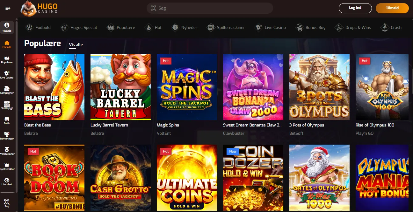The width and height of the screenshot is (413, 212).
Task: Open the Hugo Casino logo home link
Action: pyautogui.click(x=39, y=8)
